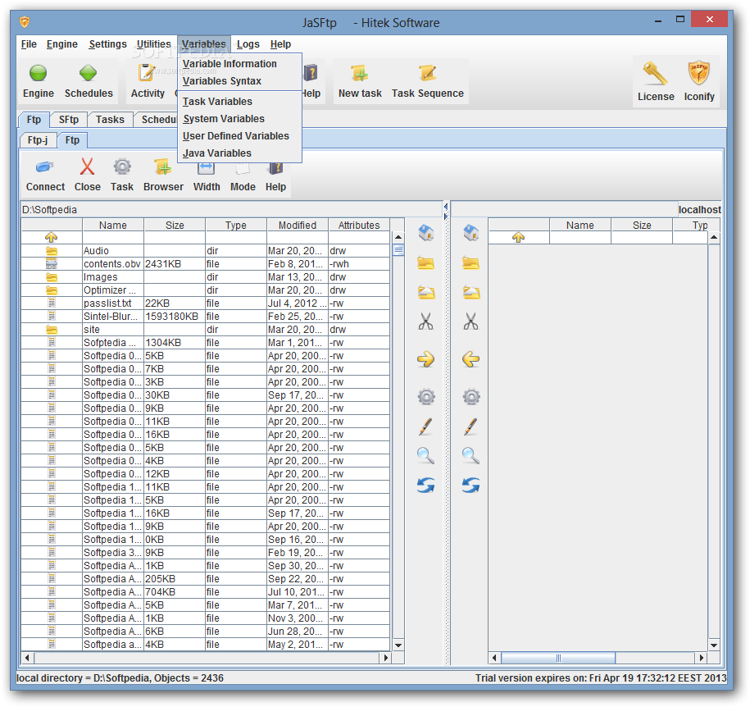
Task: Click local panel cut scissors icon
Action: (x=425, y=322)
